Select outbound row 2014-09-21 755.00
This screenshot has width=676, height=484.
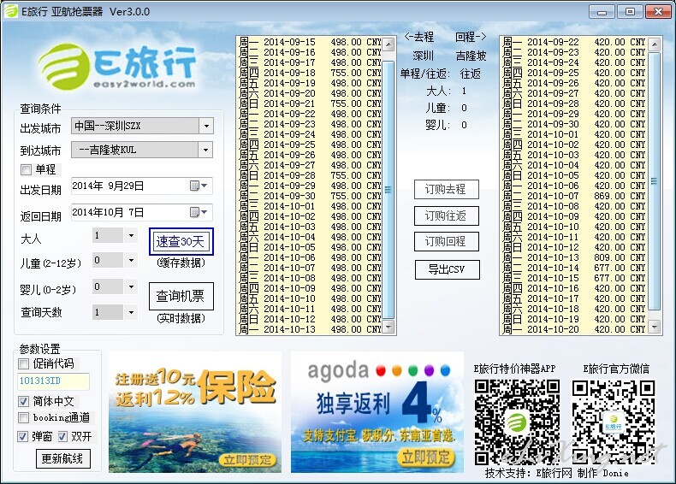(x=311, y=103)
